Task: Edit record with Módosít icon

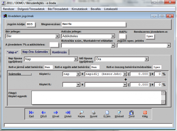Action: click(x=119, y=114)
